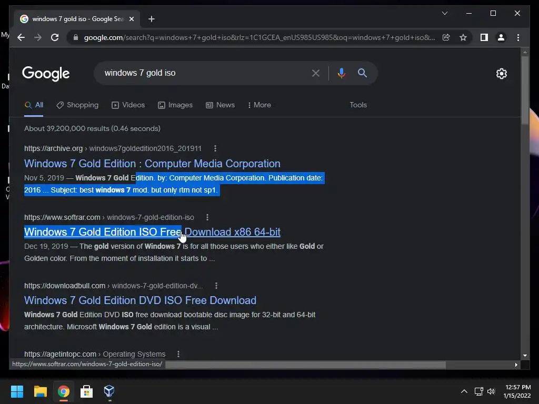Open Windows 7 Gold Edition ISO Free Download x86 link
This screenshot has height=404, width=539.
(152, 232)
